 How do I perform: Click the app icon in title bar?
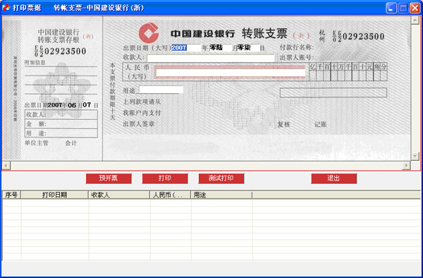tap(6, 8)
